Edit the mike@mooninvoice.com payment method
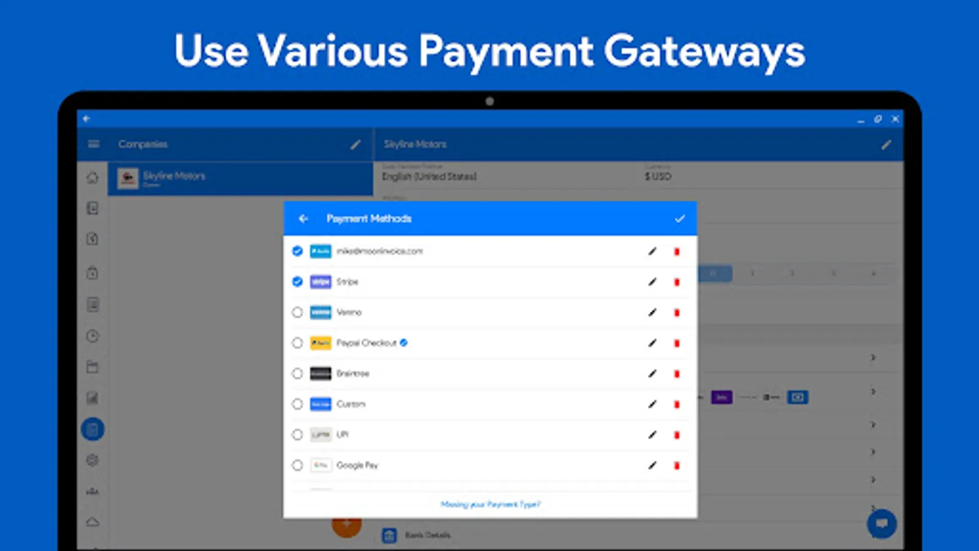The height and width of the screenshot is (551, 979). (x=652, y=251)
